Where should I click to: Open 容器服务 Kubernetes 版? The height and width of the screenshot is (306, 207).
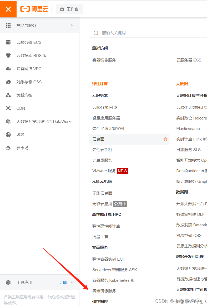[113, 280]
